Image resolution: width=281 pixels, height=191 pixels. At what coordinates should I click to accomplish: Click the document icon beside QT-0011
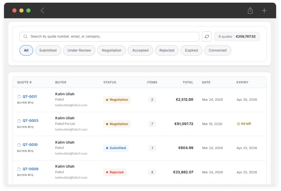19,96
